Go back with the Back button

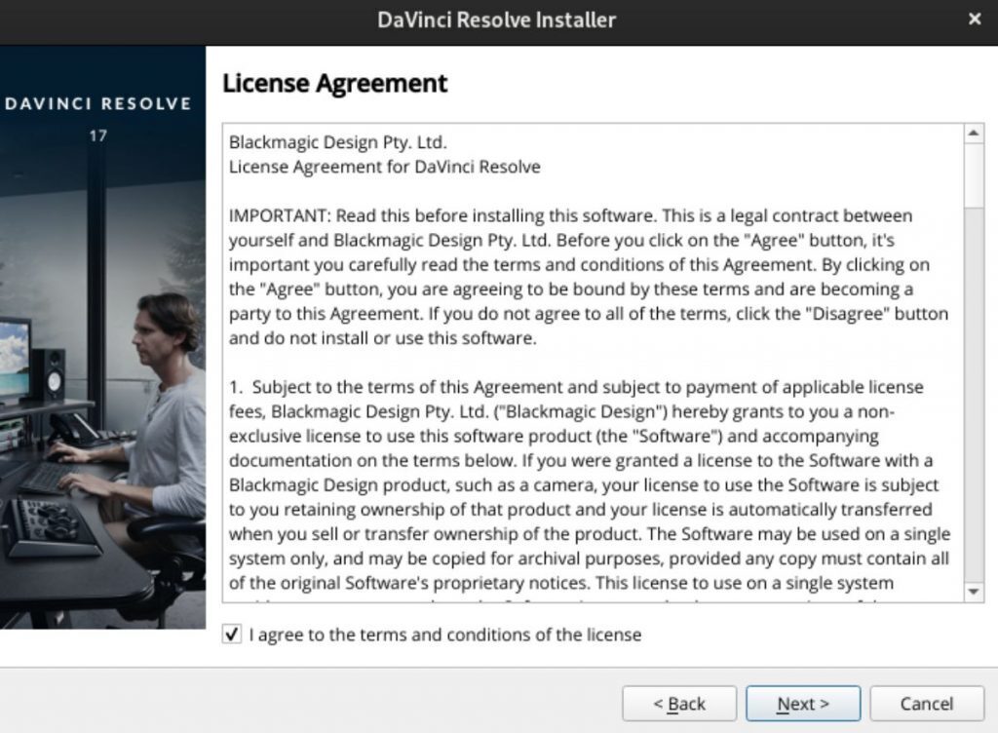tap(679, 703)
